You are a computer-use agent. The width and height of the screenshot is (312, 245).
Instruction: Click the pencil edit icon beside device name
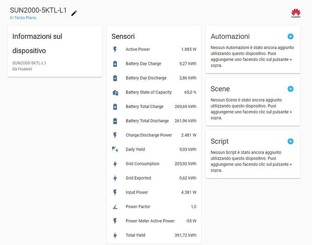click(x=74, y=13)
